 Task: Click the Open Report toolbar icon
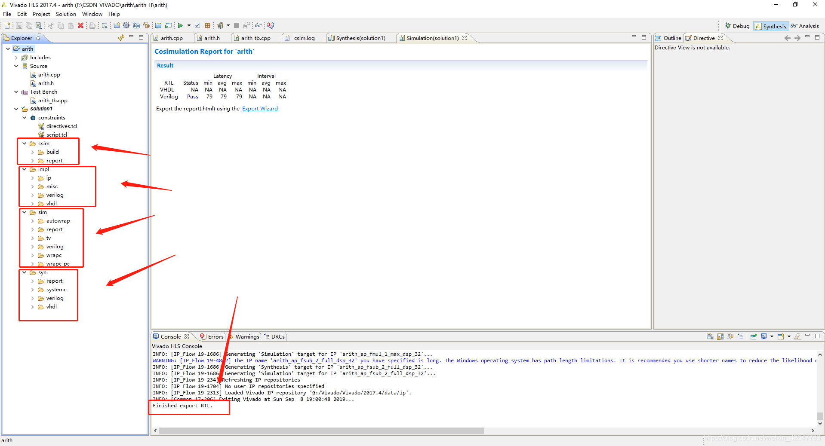[220, 25]
